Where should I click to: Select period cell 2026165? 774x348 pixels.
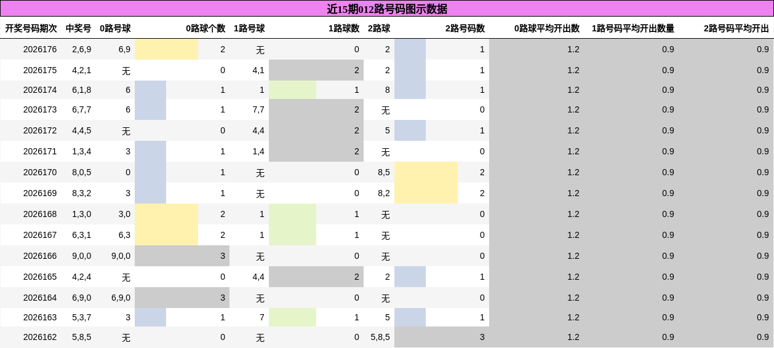click(40, 277)
